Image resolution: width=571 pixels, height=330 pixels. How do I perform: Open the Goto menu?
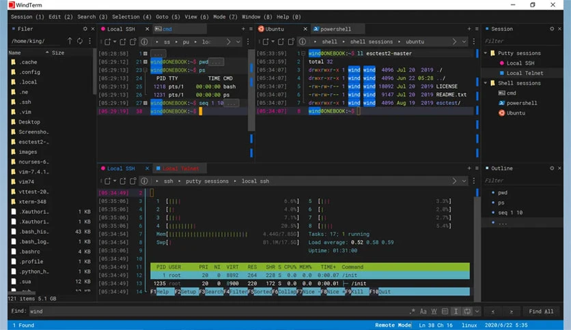pyautogui.click(x=168, y=17)
